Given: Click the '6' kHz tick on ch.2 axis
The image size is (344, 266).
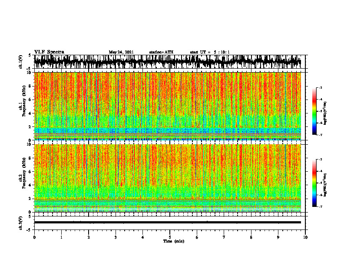Looking at the screenshot, I should pyautogui.click(x=30, y=172).
